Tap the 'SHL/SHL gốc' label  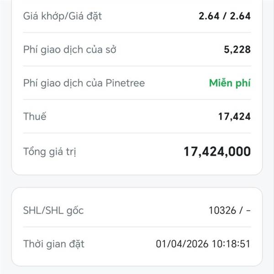(53, 211)
